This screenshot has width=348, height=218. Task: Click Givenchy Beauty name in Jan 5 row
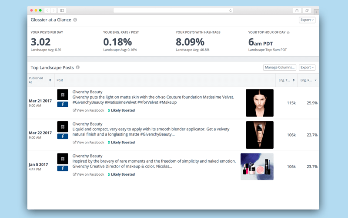(87, 156)
